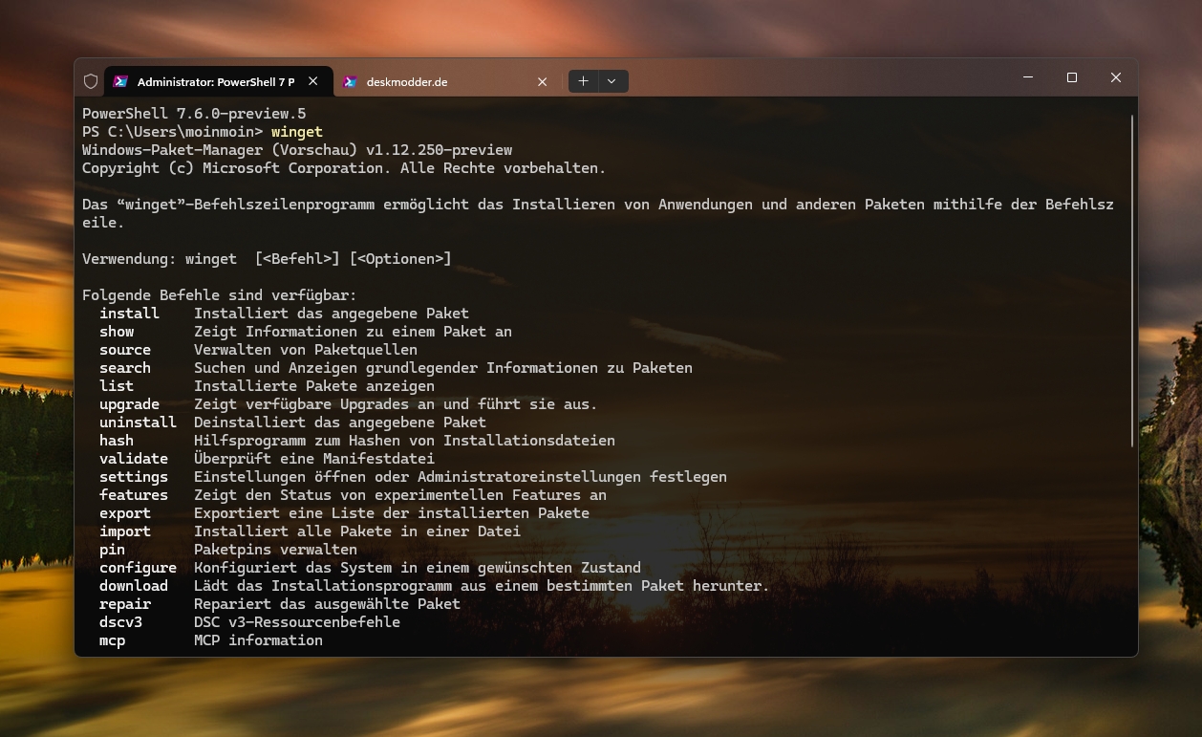This screenshot has height=737, width=1202.
Task: Click the typed winget command at the prompt
Action: 297,132
